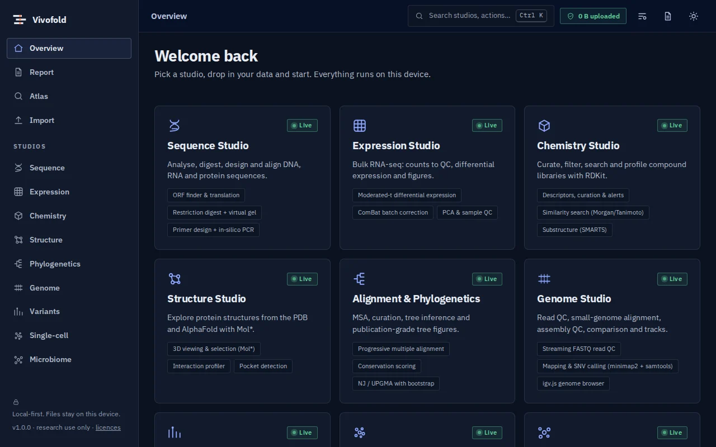Click the Single-cell sidebar icon

[18, 335]
